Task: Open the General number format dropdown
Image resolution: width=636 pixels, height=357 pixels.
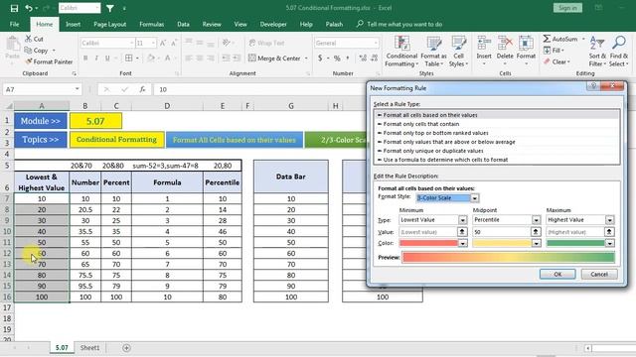Action: 376,43
